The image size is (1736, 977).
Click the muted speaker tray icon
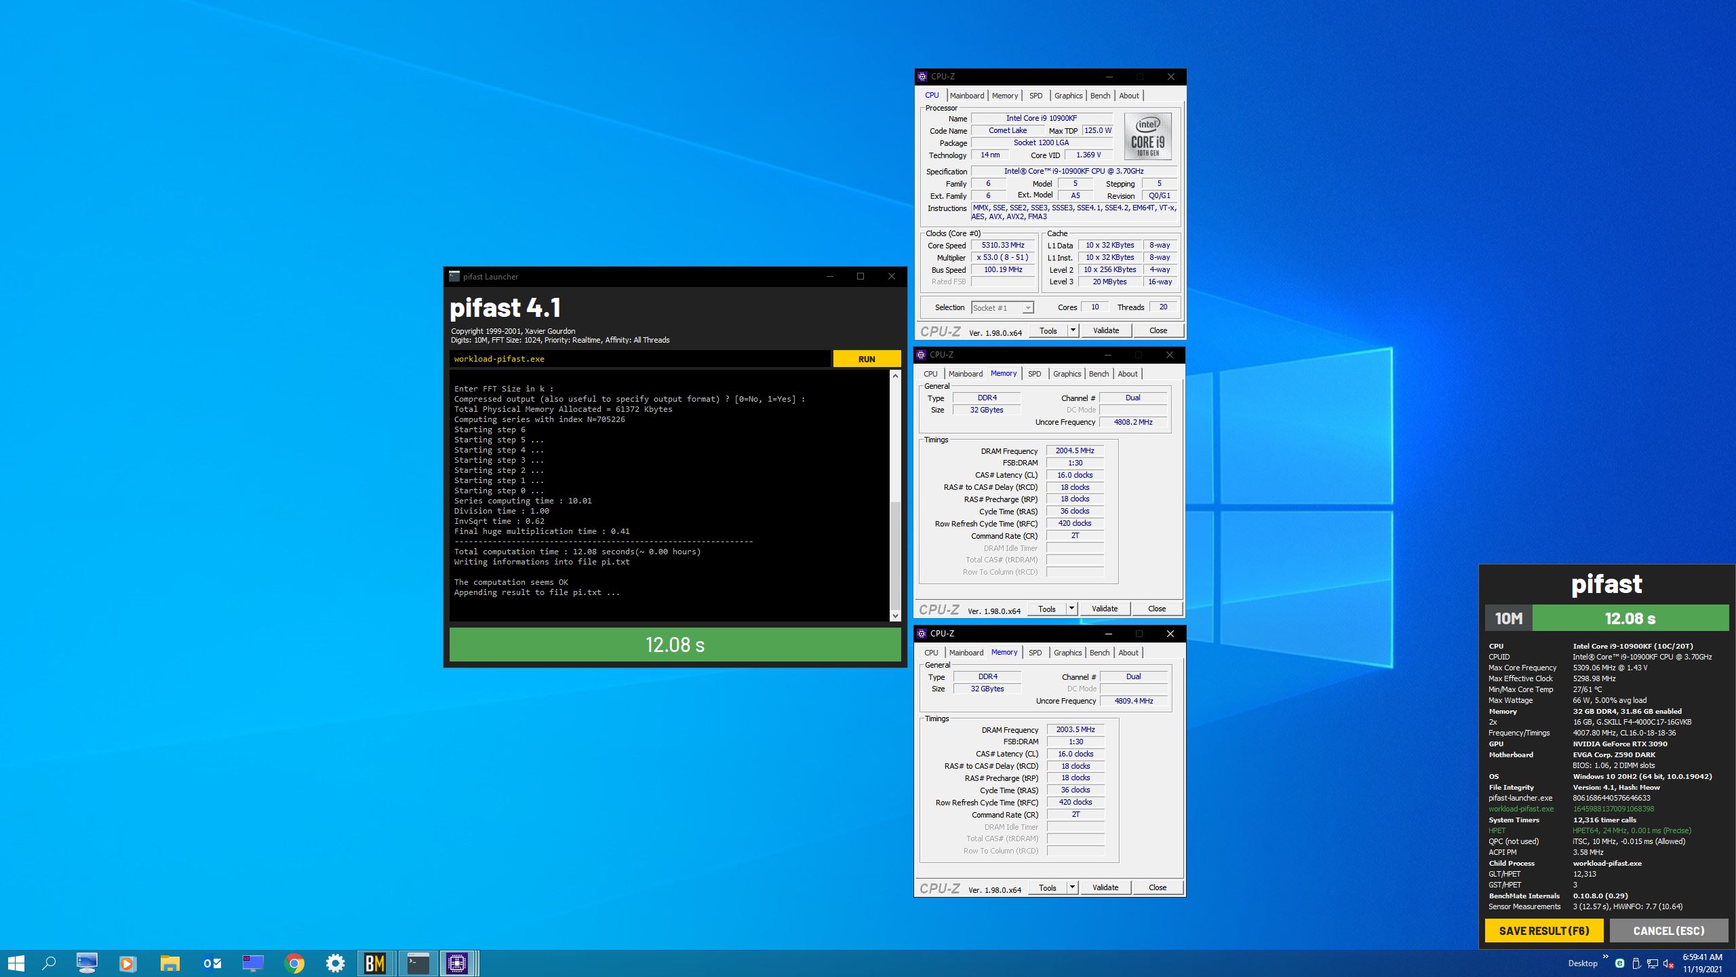point(1669,963)
